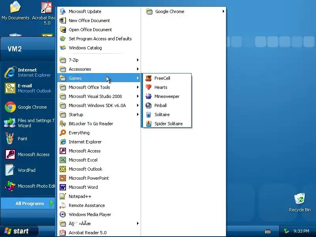
Task: Expand the Startup submenu arrow
Action: pos(137,114)
